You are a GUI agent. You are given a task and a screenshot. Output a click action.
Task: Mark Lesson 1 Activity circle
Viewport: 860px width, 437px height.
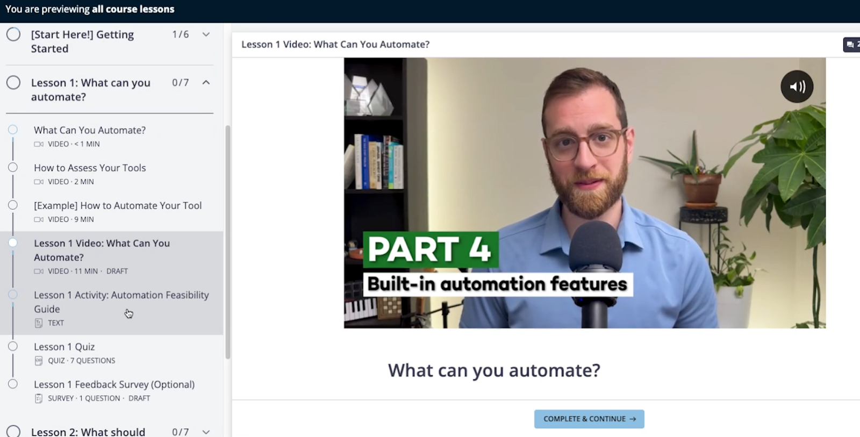click(x=13, y=295)
